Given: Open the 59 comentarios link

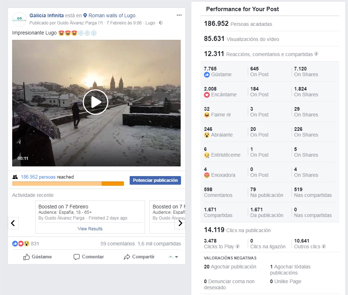Looking at the screenshot, I should pyautogui.click(x=117, y=244).
